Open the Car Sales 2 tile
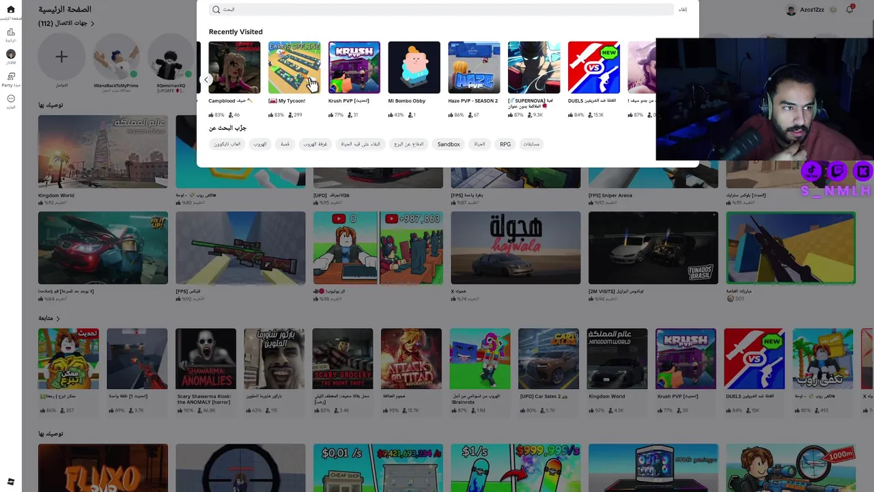 (548, 359)
